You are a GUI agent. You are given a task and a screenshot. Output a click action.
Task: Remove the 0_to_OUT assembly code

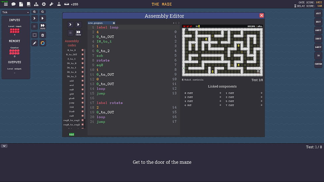coord(82,54)
